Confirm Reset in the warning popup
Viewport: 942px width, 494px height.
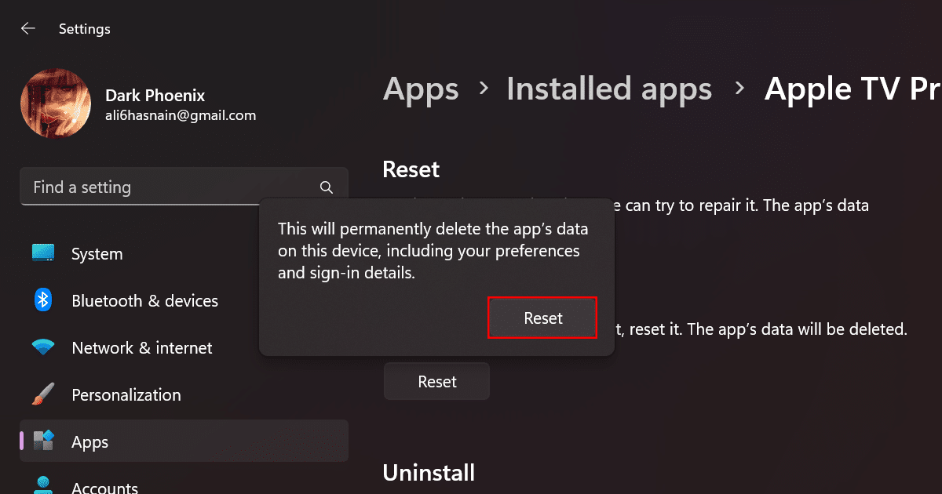(542, 318)
